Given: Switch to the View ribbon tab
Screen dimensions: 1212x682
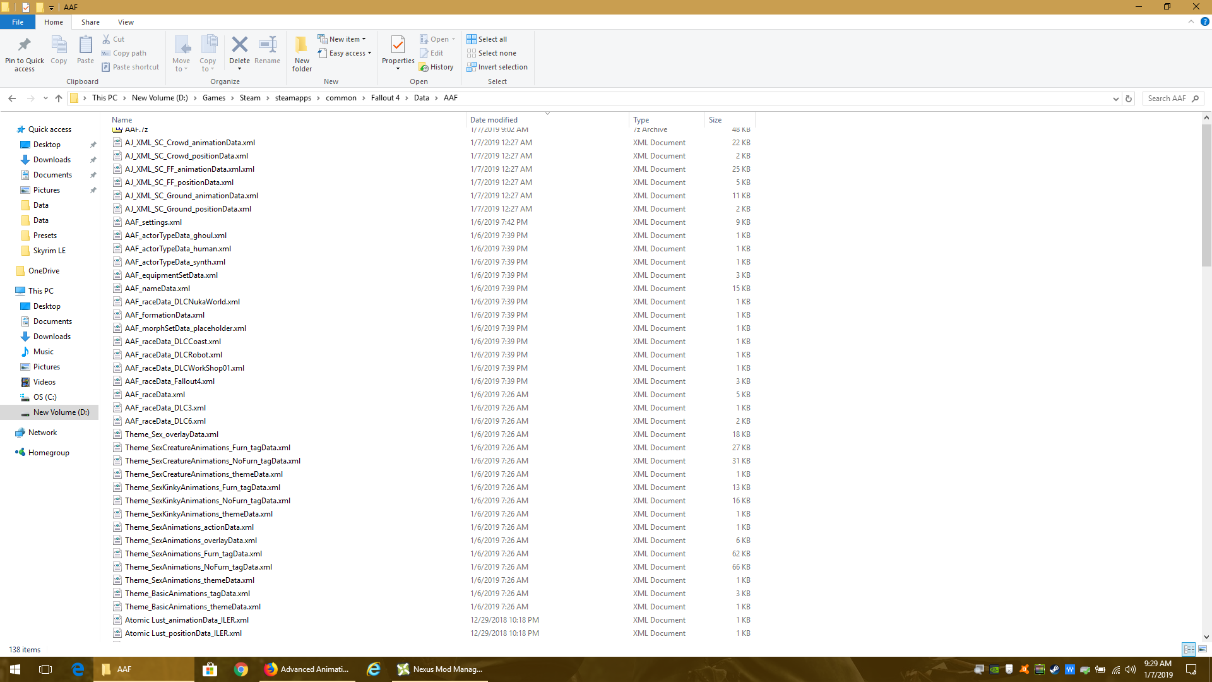Looking at the screenshot, I should point(126,22).
